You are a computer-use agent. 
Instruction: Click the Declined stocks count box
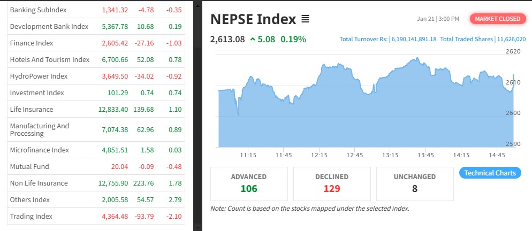click(x=332, y=183)
